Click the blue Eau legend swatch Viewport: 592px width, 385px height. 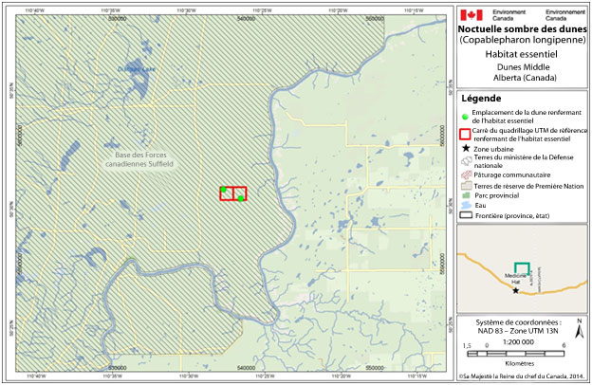(465, 203)
